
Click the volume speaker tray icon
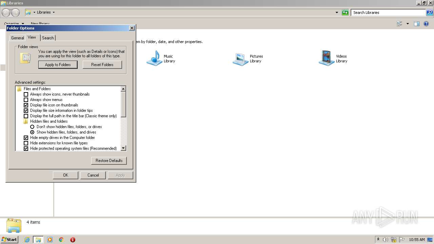[x=386, y=240]
